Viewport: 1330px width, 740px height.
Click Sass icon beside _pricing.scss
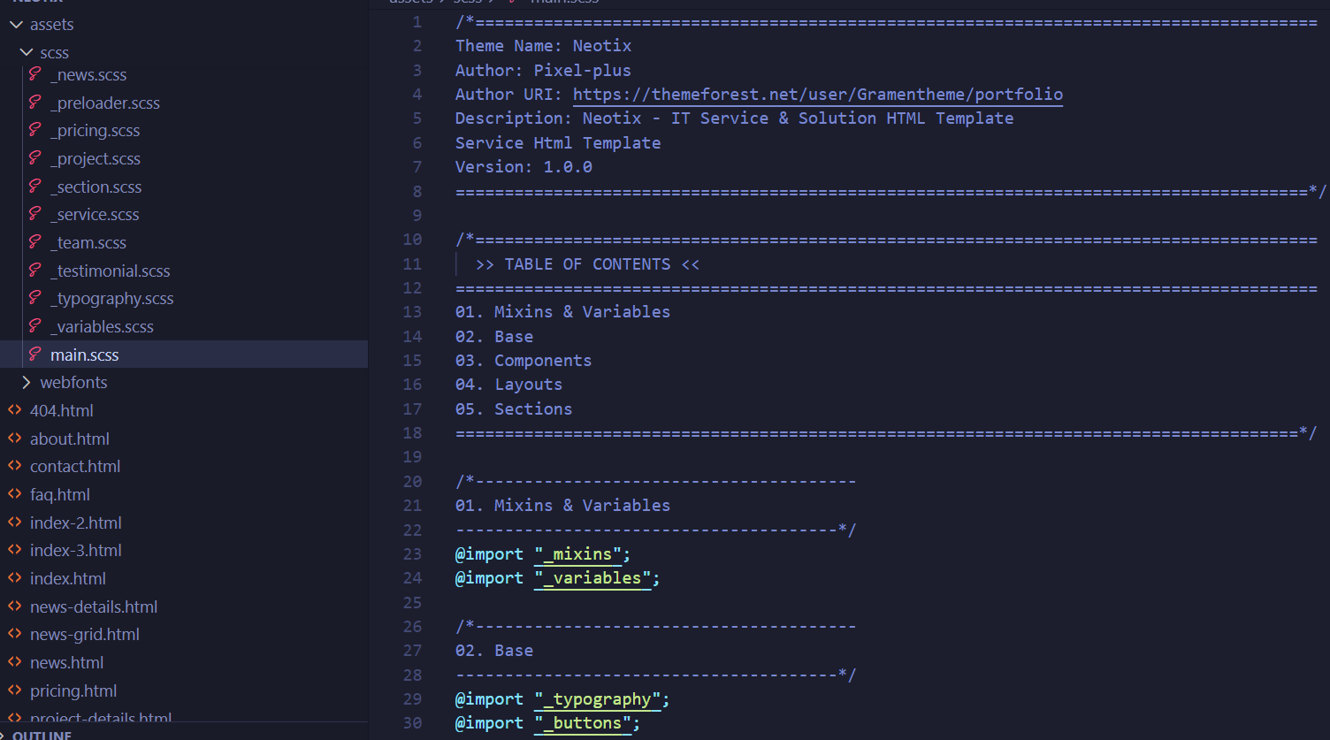click(x=35, y=130)
